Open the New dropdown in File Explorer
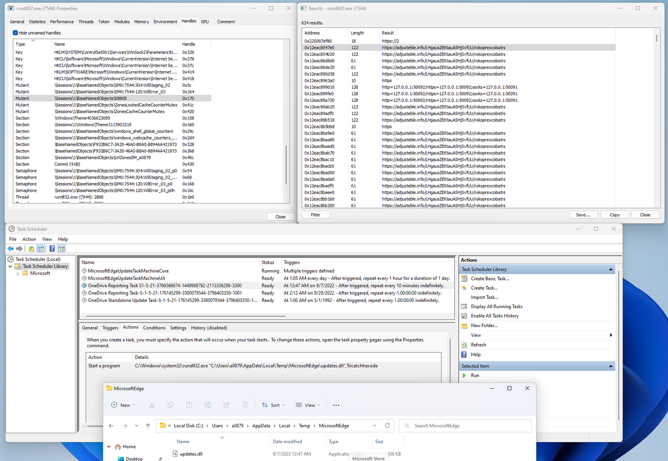The image size is (668, 461). [123, 405]
